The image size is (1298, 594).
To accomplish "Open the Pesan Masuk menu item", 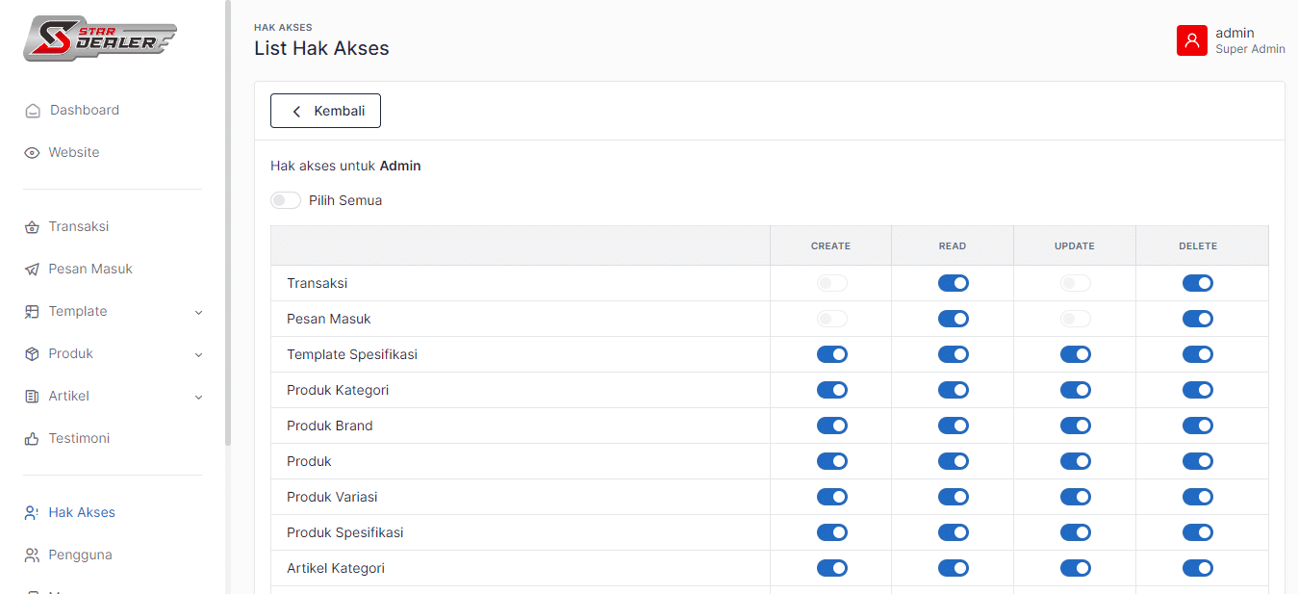I will 90,270.
